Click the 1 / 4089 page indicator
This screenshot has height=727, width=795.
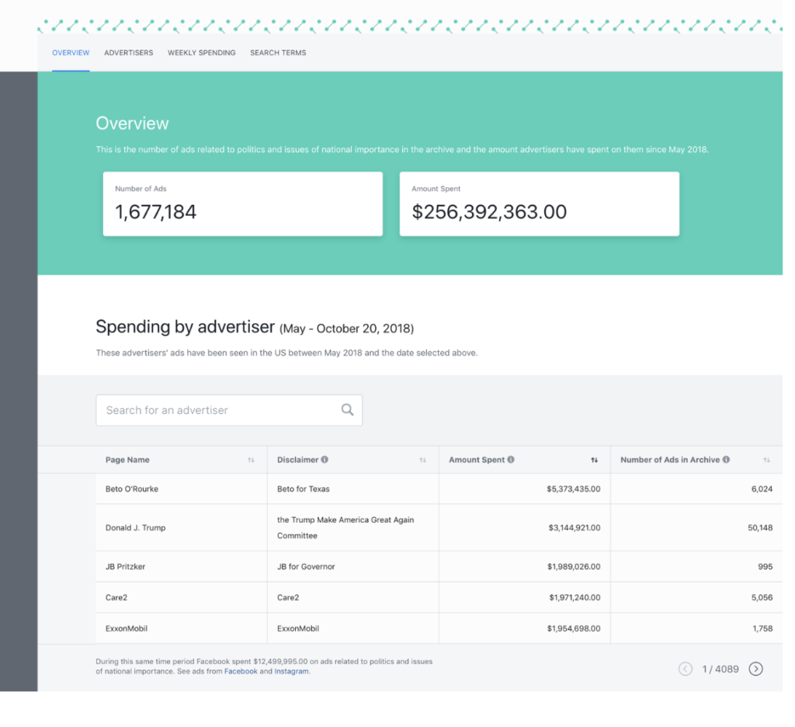720,669
